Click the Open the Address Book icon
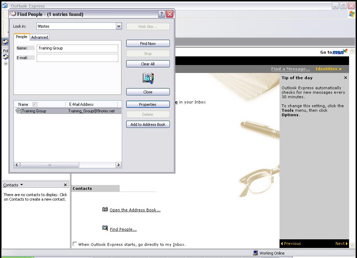This screenshot has width=357, height=258. [x=105, y=209]
